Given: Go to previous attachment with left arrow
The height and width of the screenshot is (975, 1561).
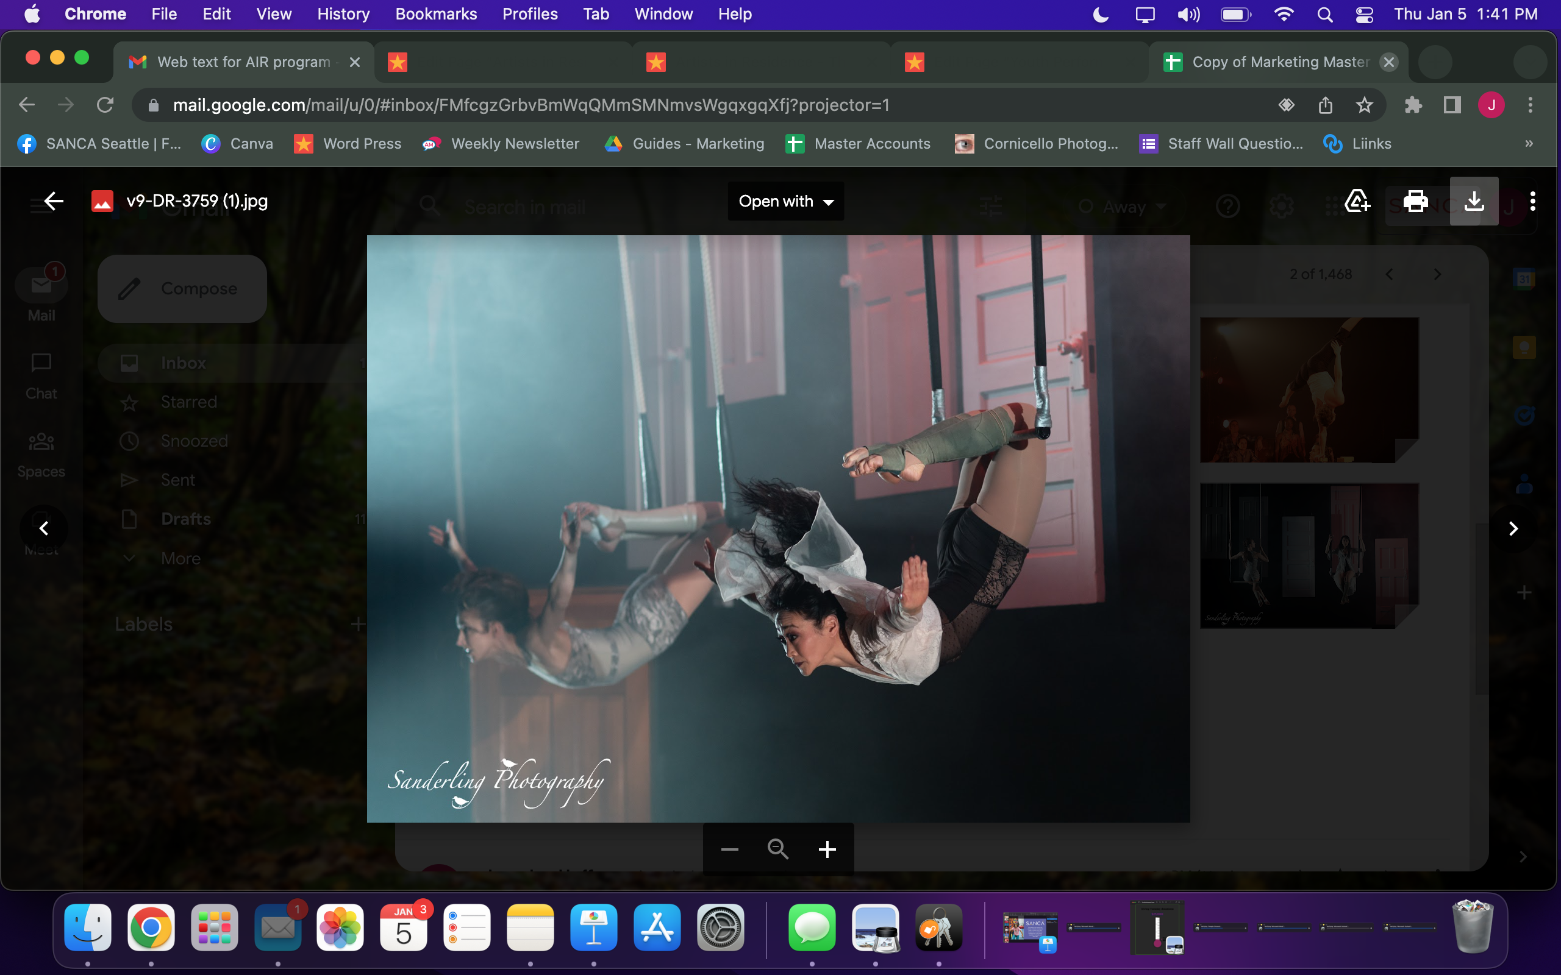Looking at the screenshot, I should point(44,529).
